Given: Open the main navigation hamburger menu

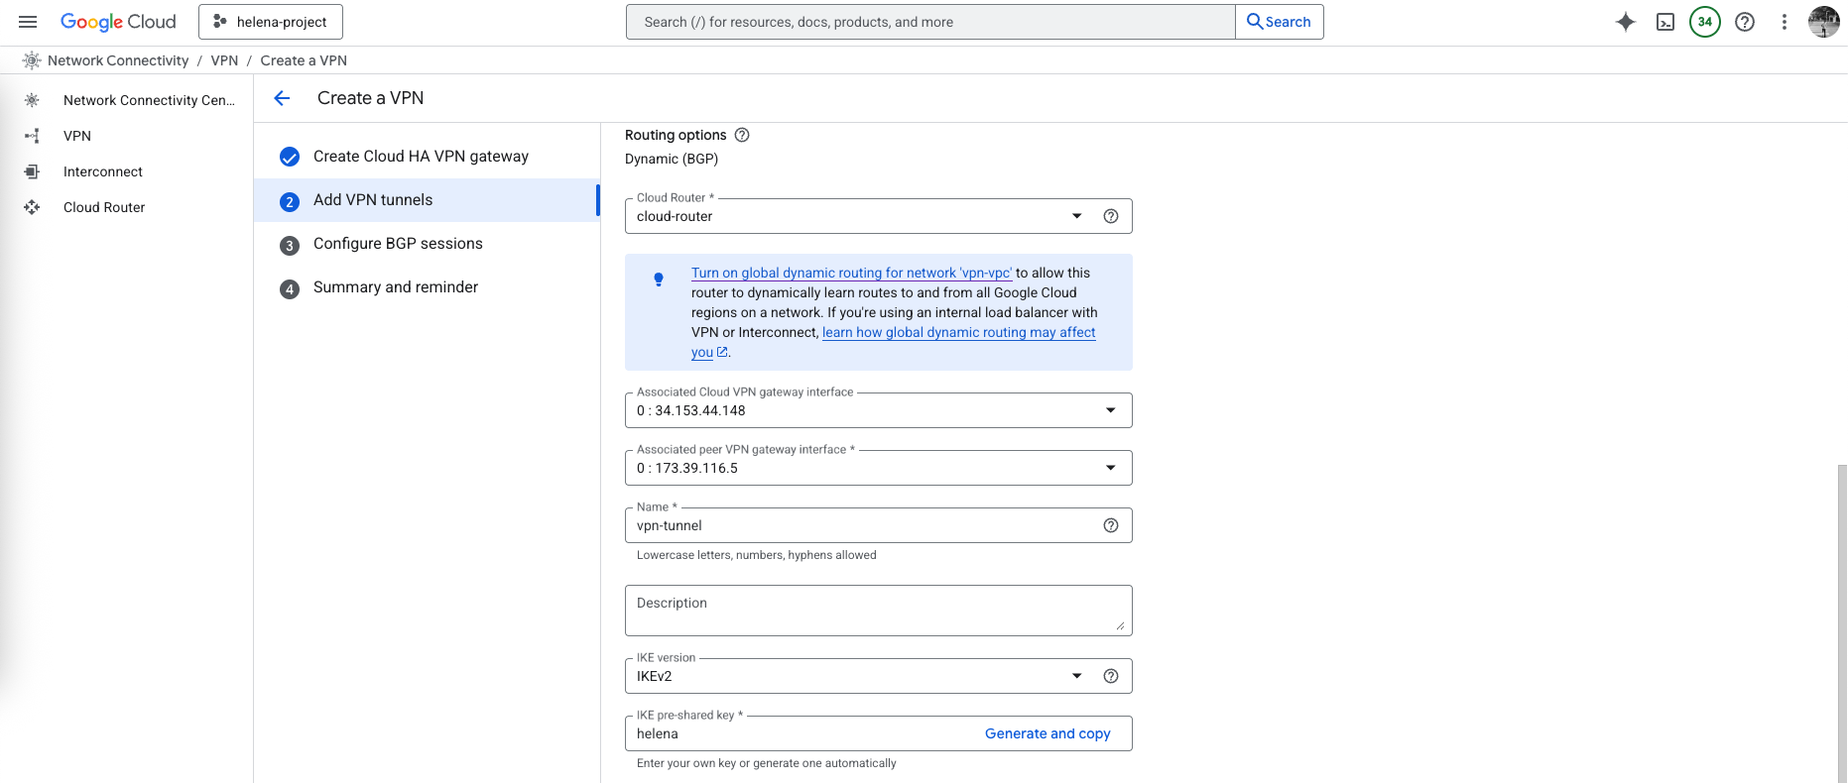Looking at the screenshot, I should pyautogui.click(x=28, y=22).
